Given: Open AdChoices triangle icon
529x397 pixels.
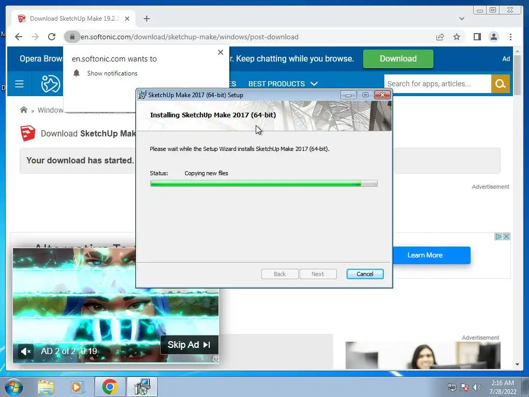Looking at the screenshot, I should pyautogui.click(x=499, y=237).
